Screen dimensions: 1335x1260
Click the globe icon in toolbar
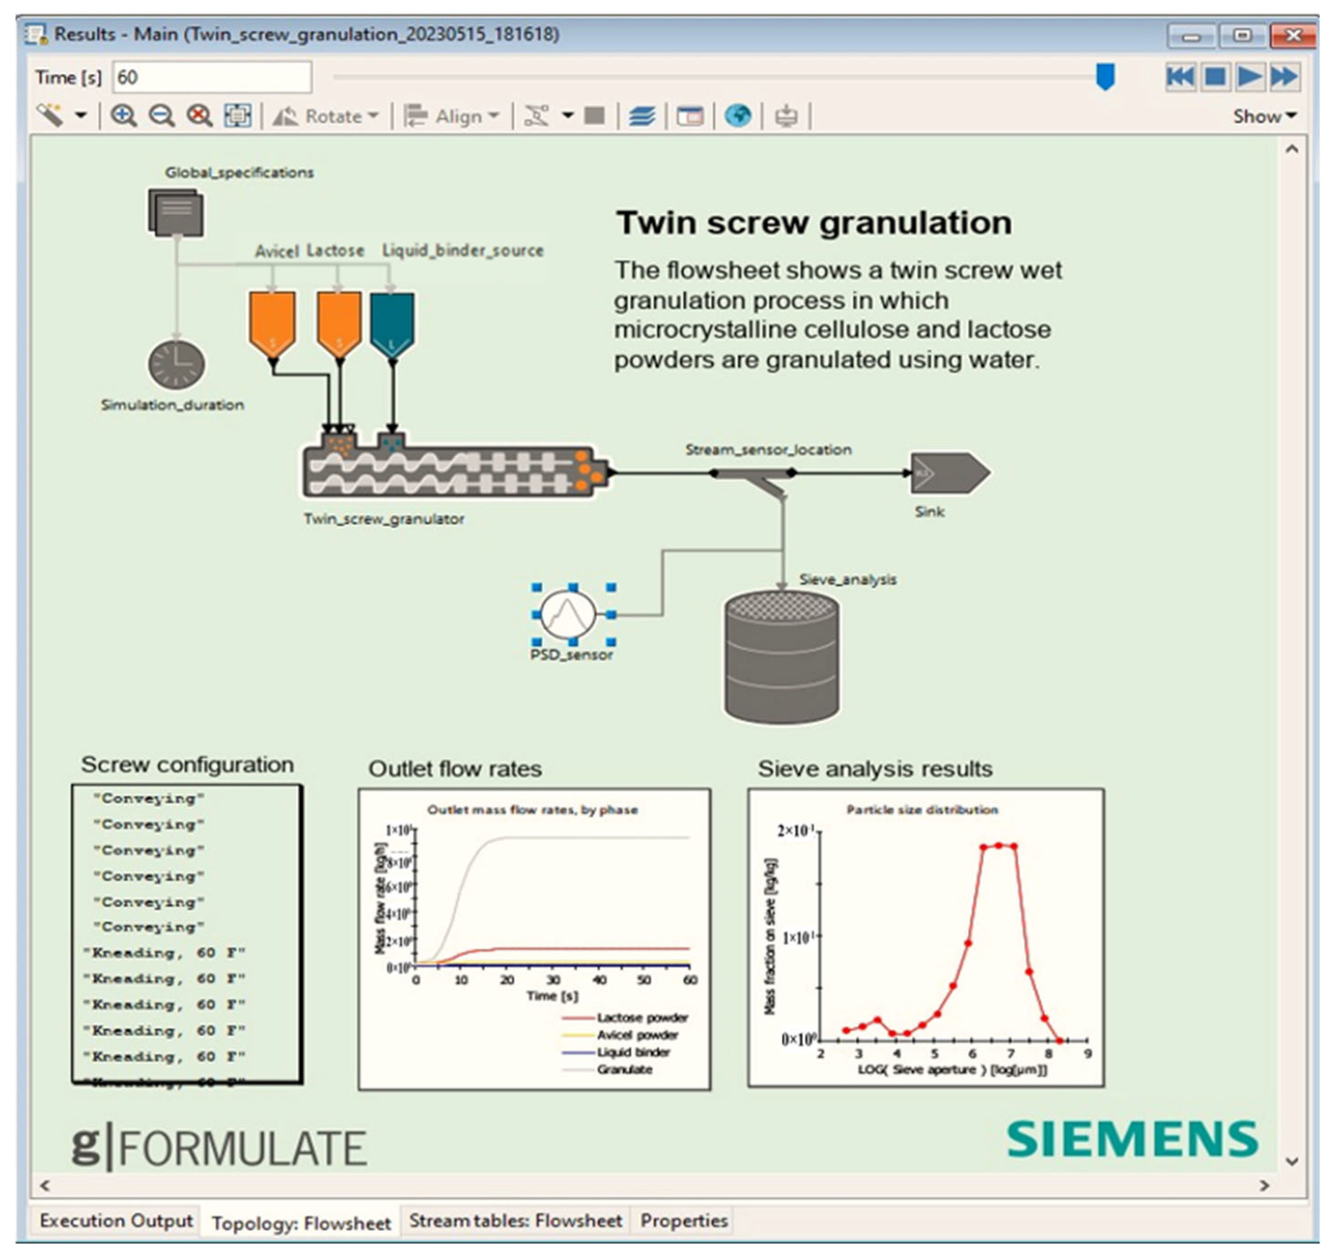click(x=737, y=116)
